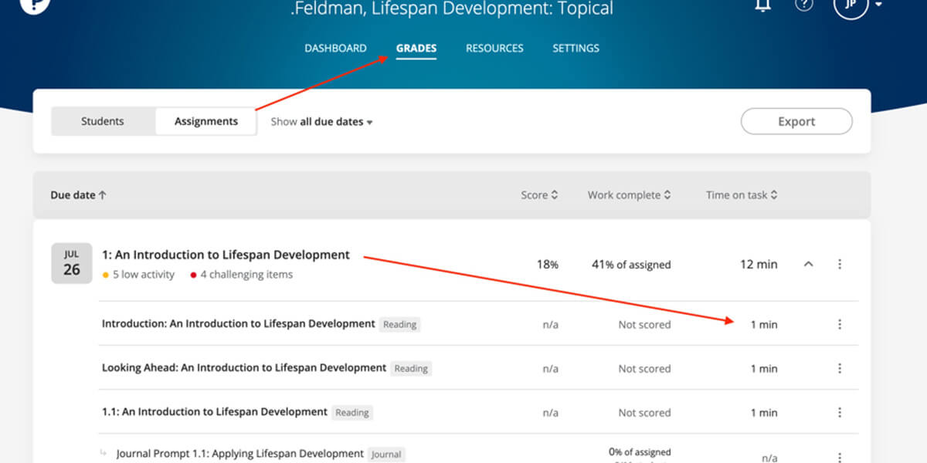
Task: Sort by Time on task column
Action: (x=741, y=195)
